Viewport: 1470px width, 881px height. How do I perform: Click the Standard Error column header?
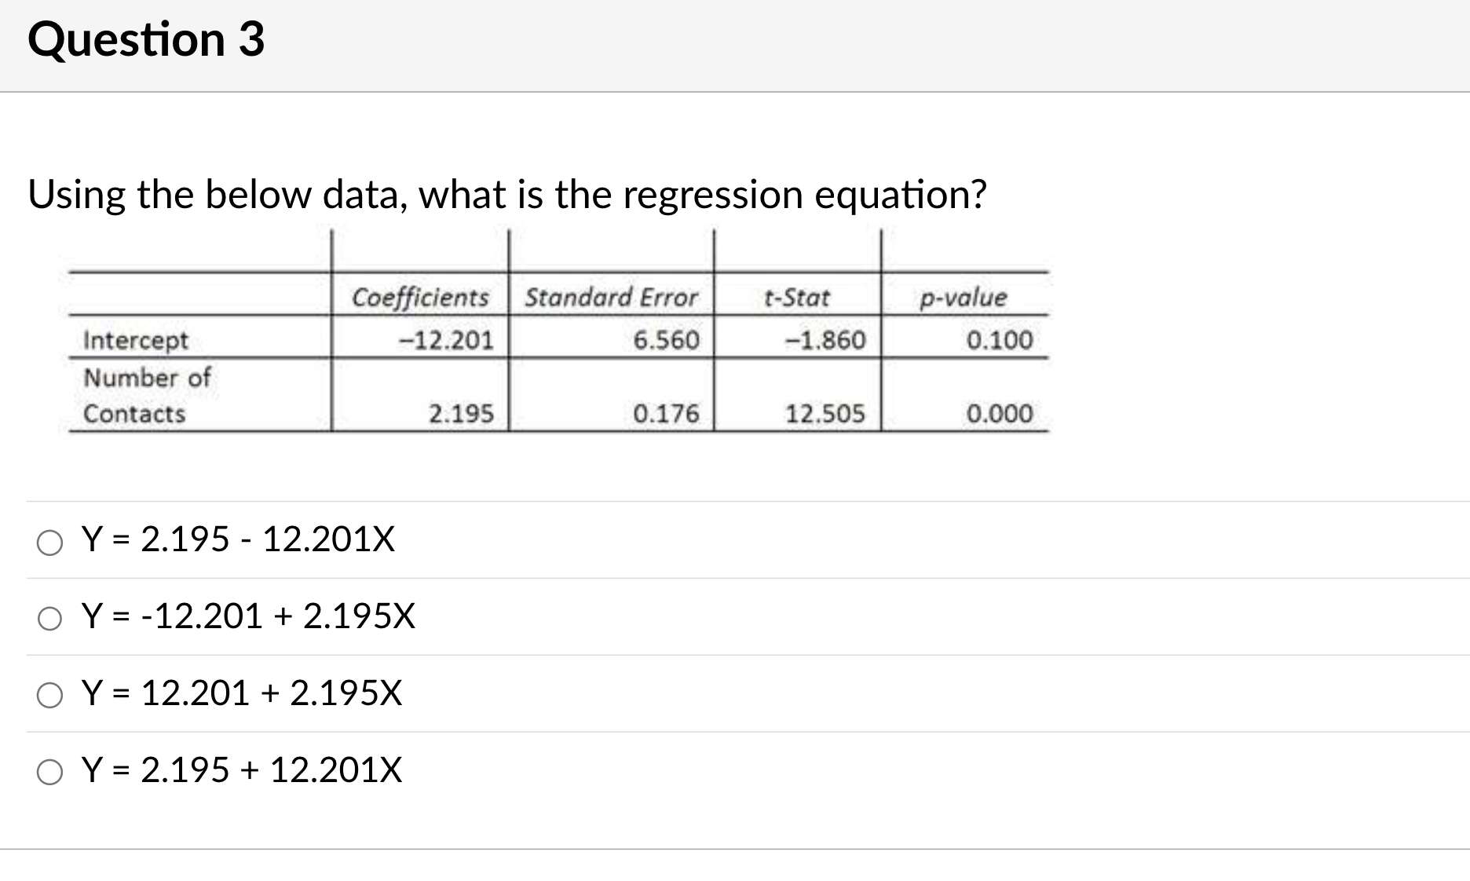[612, 297]
